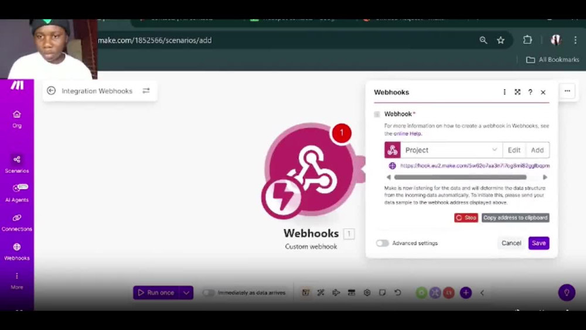
Task: Click the red notification badge on Webhooks module
Action: coord(341,132)
